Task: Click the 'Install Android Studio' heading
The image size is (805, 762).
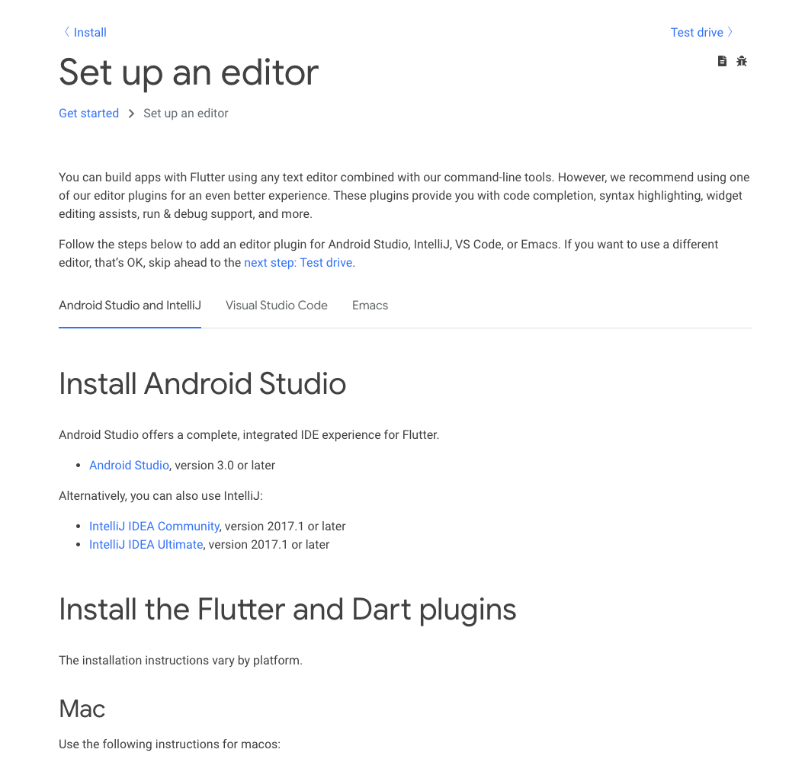Action: (x=203, y=383)
